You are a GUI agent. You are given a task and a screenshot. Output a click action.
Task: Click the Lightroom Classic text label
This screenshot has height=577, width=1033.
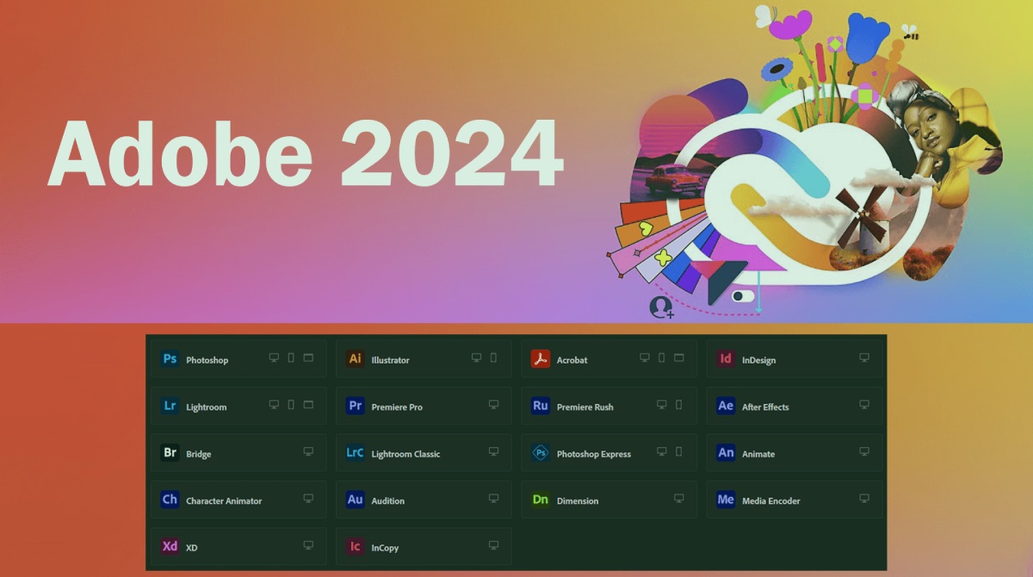[x=405, y=454]
